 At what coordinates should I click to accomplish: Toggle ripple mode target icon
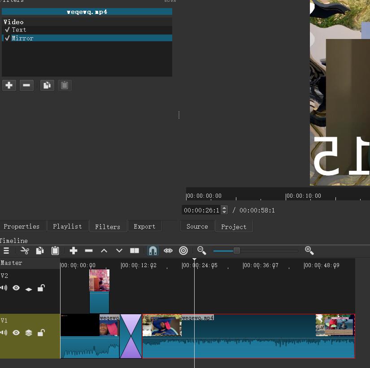(x=183, y=251)
